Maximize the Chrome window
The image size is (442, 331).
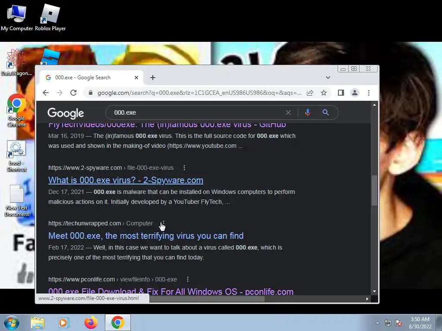(x=354, y=69)
